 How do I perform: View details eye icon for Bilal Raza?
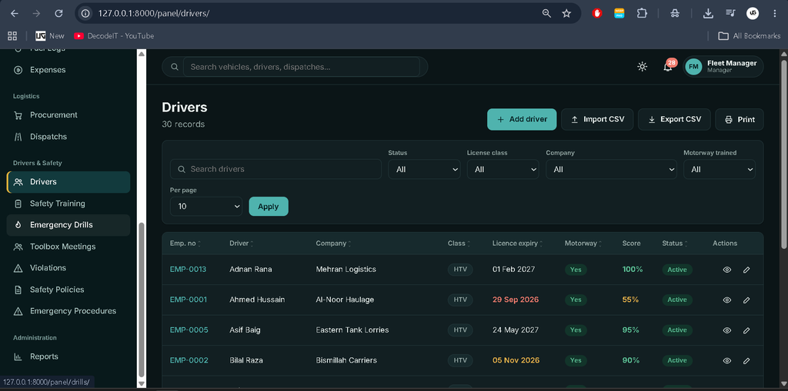click(726, 360)
